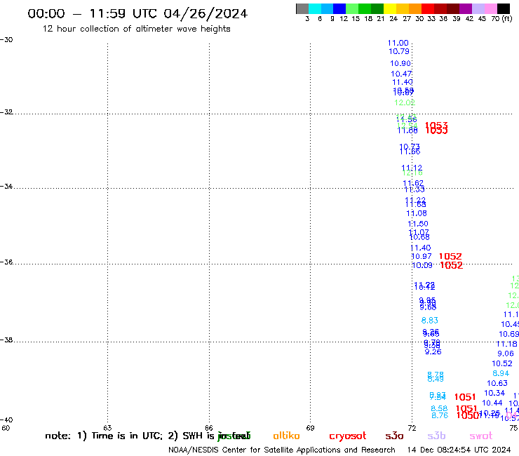Select the blue reading 11.08
Image resolution: width=519 pixels, height=456 pixels.
click(417, 213)
